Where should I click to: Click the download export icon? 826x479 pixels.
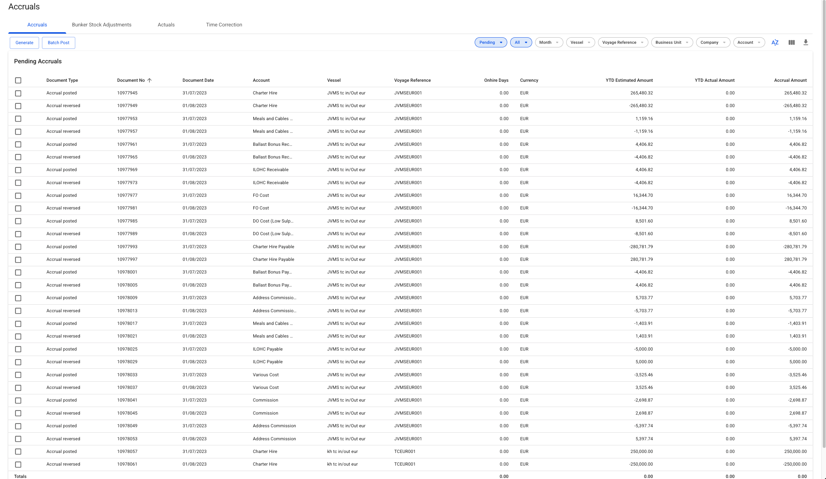click(x=805, y=42)
